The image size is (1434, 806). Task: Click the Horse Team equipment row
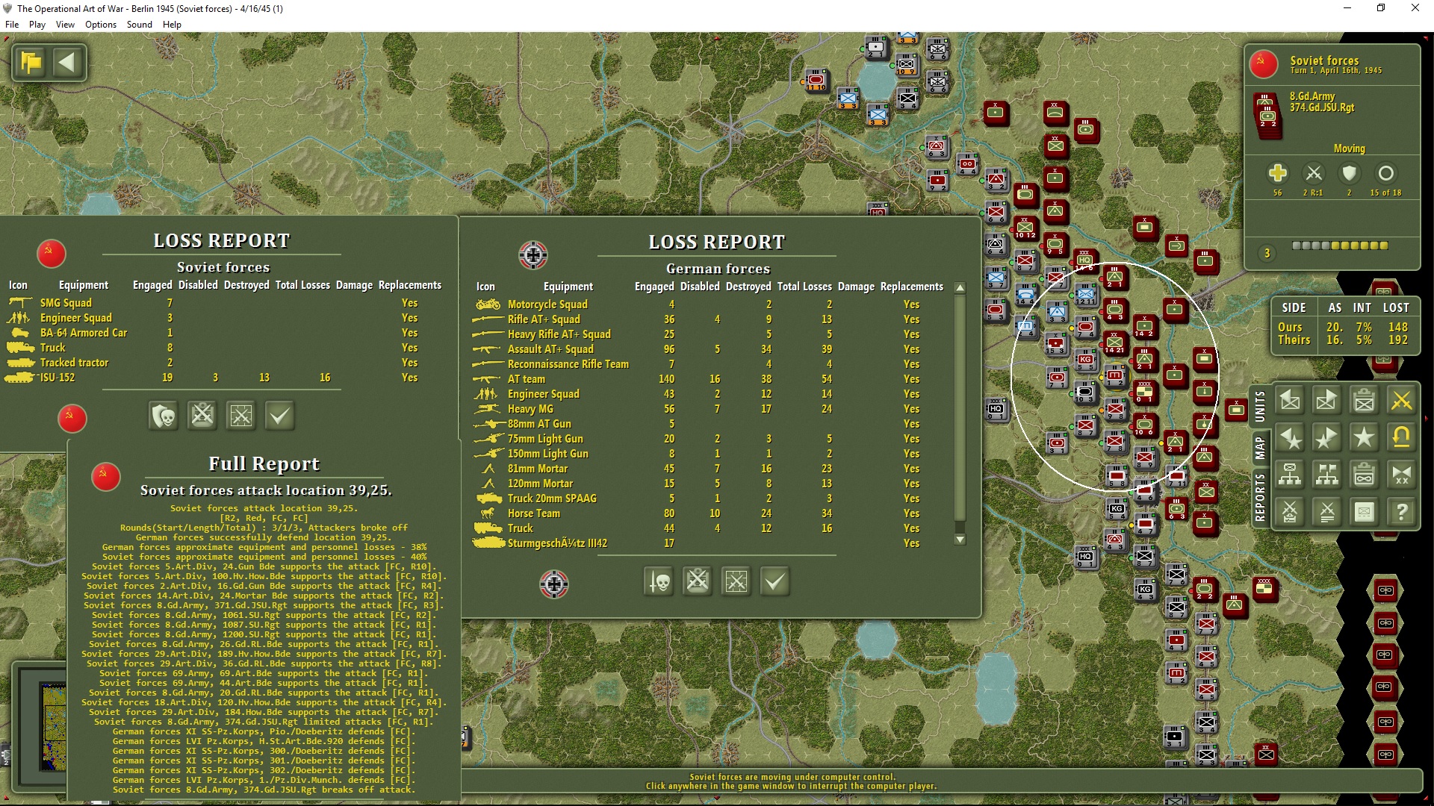pos(710,513)
